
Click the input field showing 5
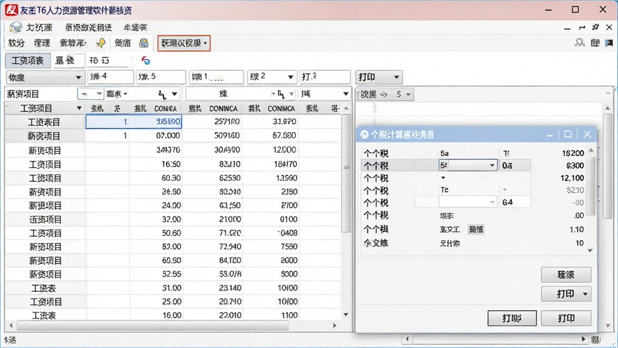coord(161,77)
